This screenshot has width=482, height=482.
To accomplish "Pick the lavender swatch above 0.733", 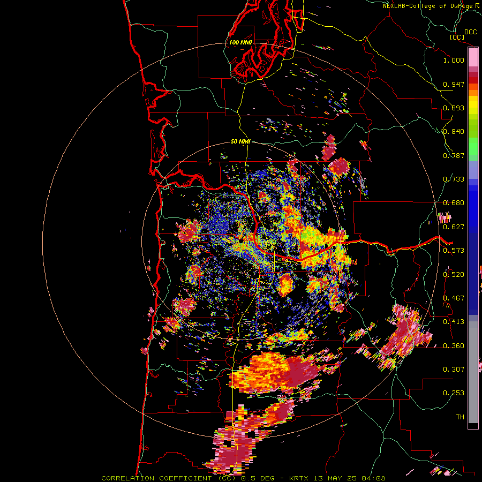I will click(x=473, y=170).
